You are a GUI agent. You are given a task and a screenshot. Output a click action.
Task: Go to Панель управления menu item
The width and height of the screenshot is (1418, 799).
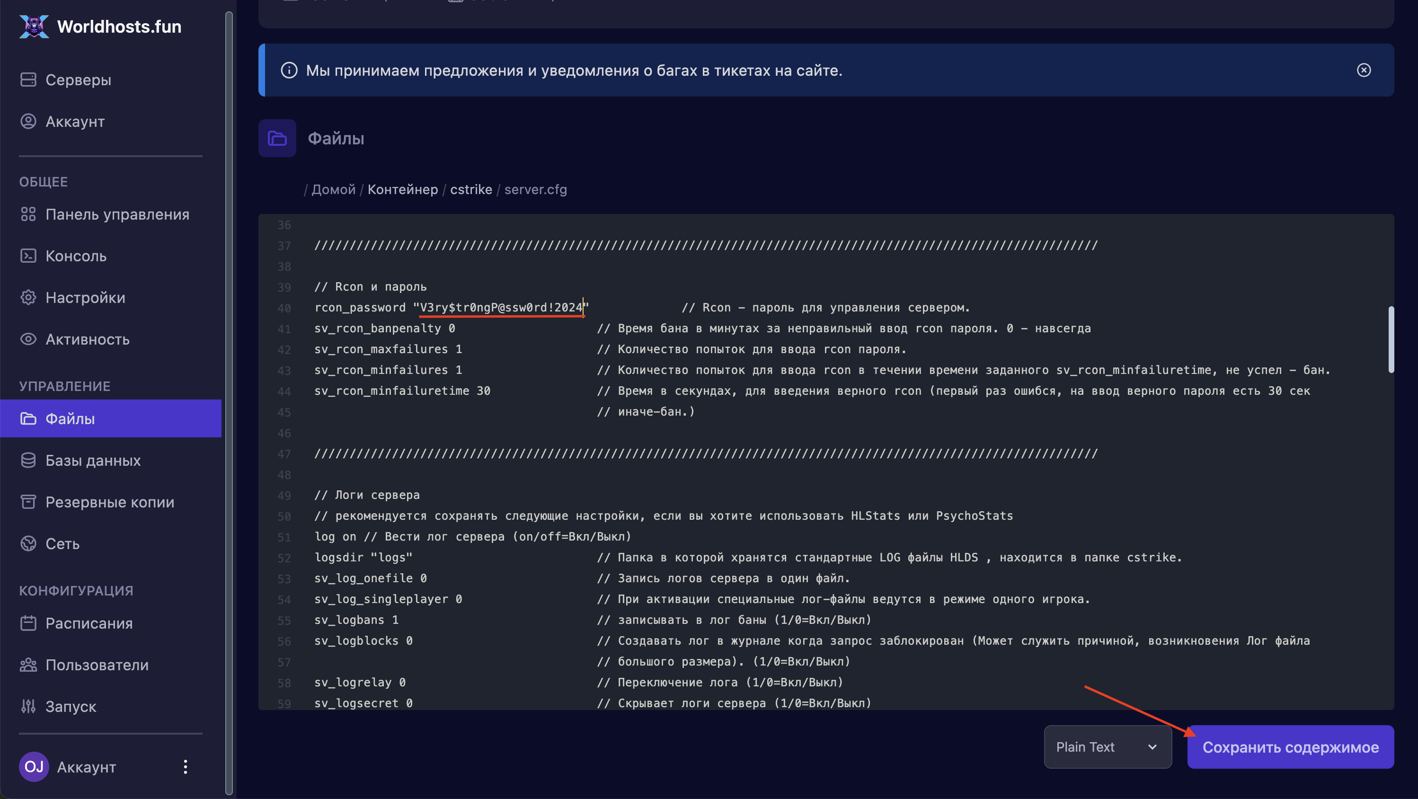[x=117, y=214]
